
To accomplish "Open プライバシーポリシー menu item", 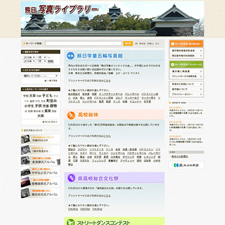I will pos(186,94).
